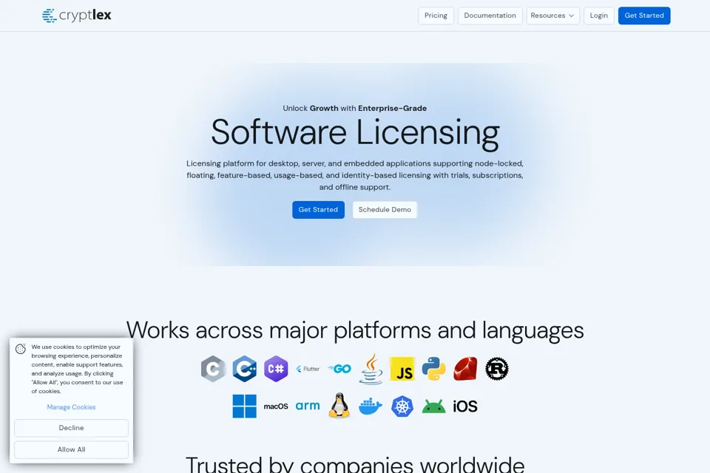Click the green Android robot icon
The width and height of the screenshot is (710, 473).
point(434,406)
